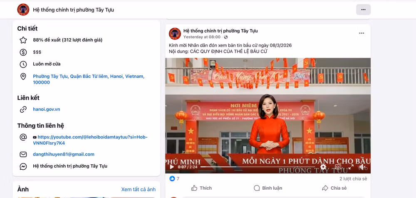Click the globe public audience icon on post
This screenshot has height=198, width=416.
click(225, 37)
